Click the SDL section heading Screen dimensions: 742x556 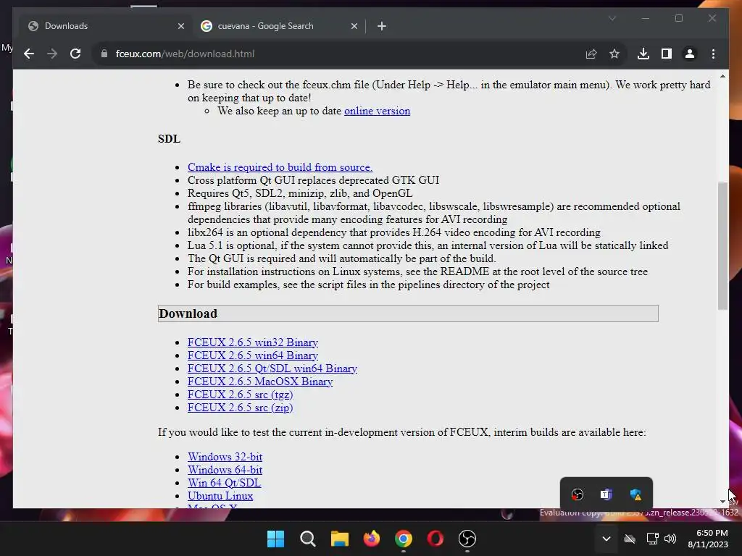[x=169, y=138]
